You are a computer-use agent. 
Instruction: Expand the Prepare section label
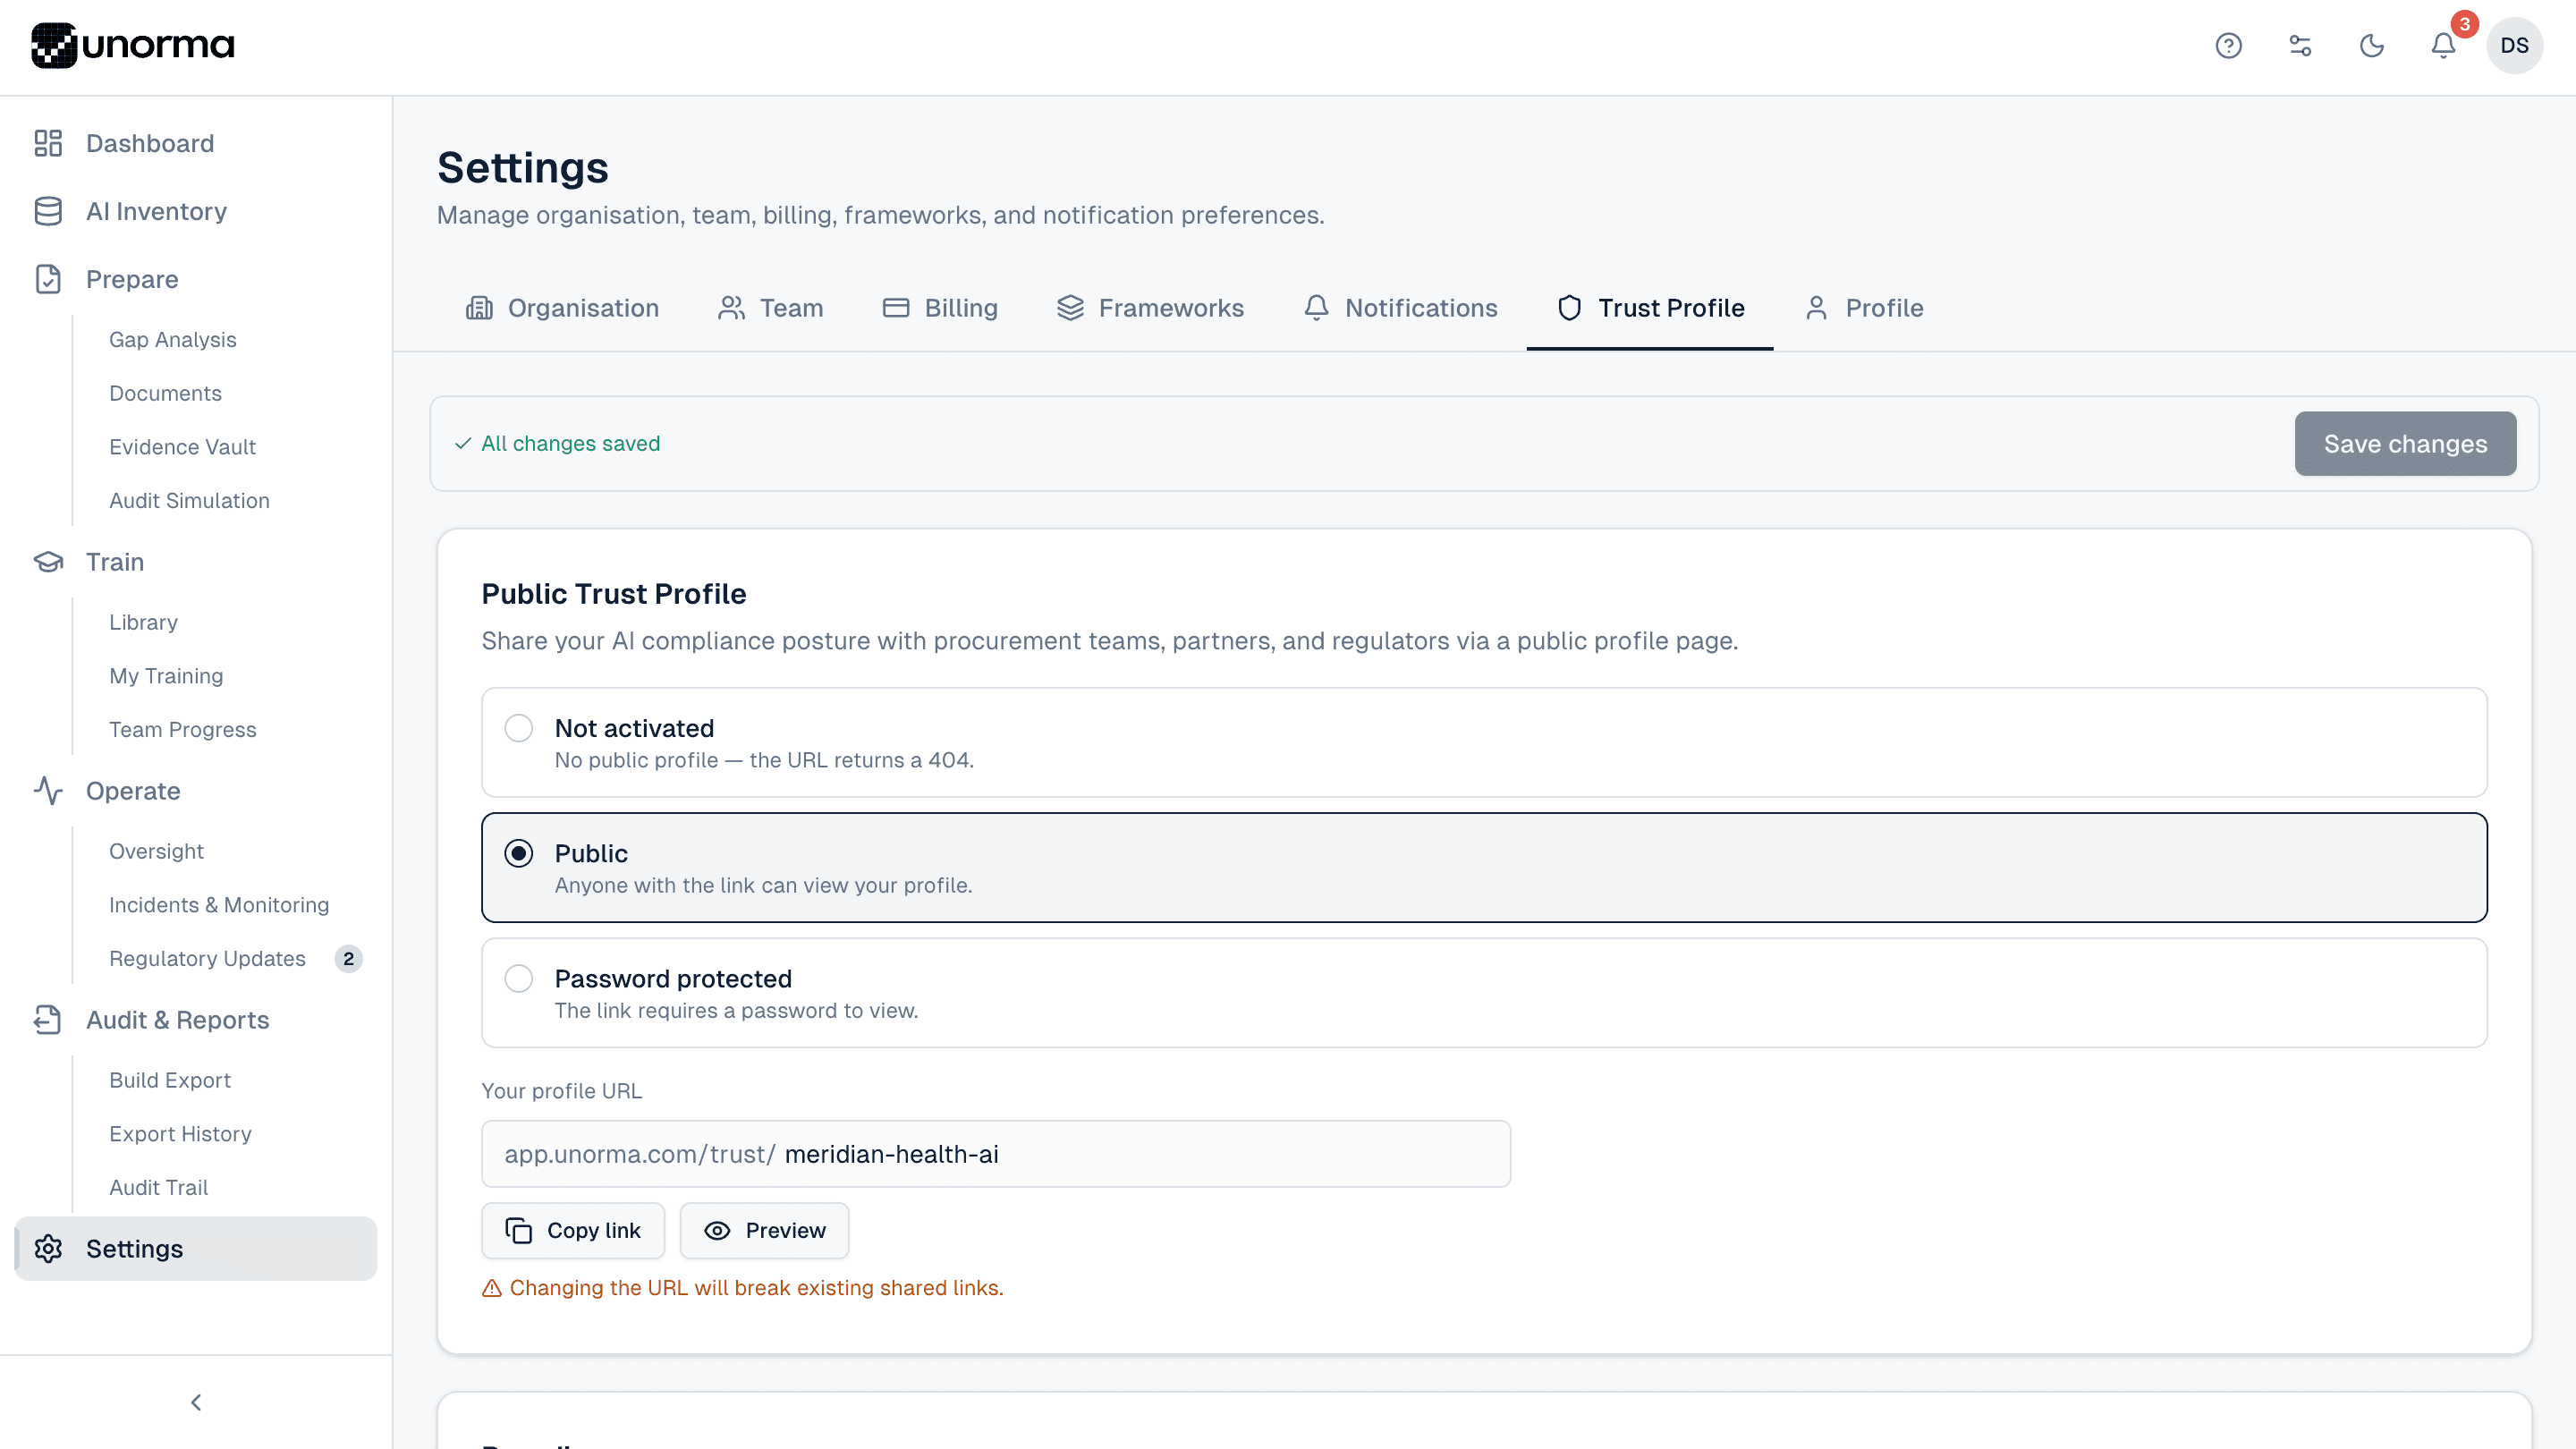(132, 279)
